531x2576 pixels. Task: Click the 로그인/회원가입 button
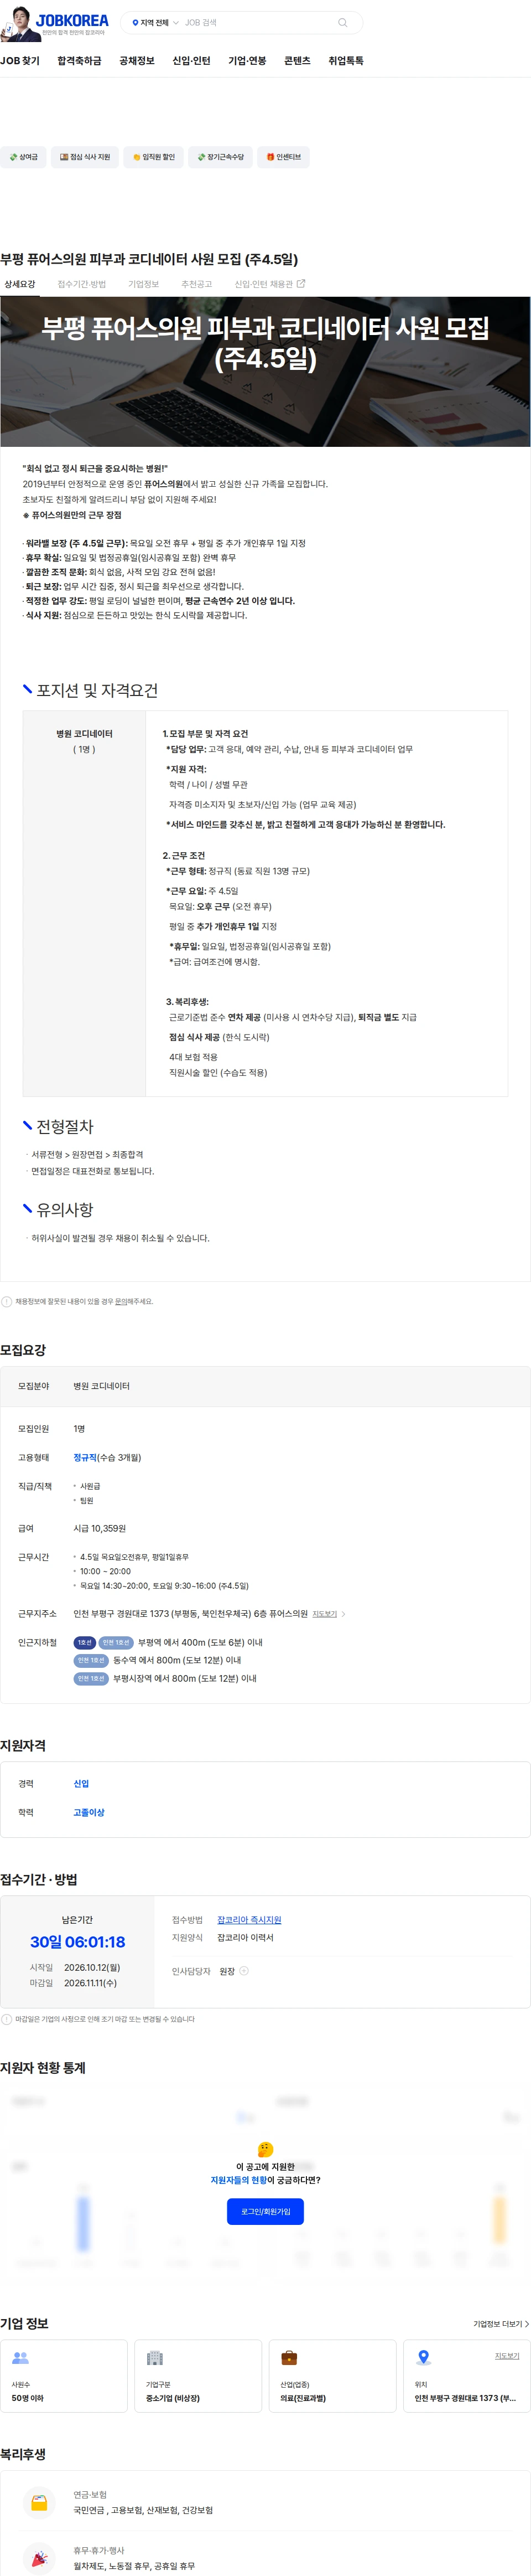click(x=265, y=2211)
